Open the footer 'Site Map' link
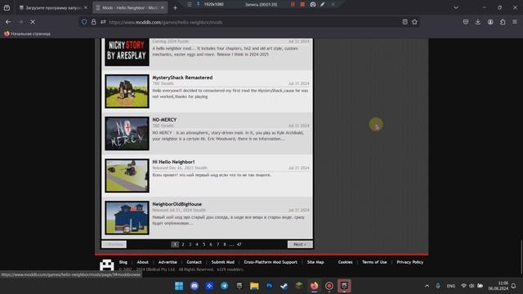 315,262
